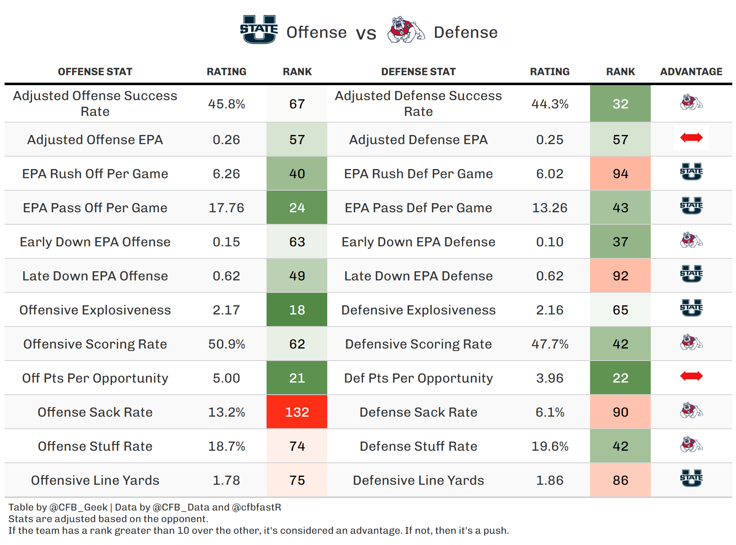Click the Fresno State bulldog logo in the title
This screenshot has height=545, width=736.
point(405,30)
